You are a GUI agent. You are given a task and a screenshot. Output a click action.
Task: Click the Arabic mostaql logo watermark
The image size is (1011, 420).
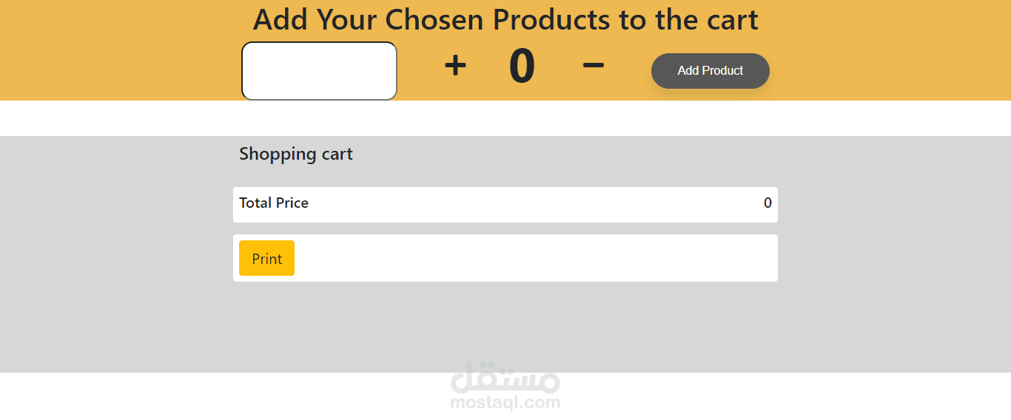point(505,378)
